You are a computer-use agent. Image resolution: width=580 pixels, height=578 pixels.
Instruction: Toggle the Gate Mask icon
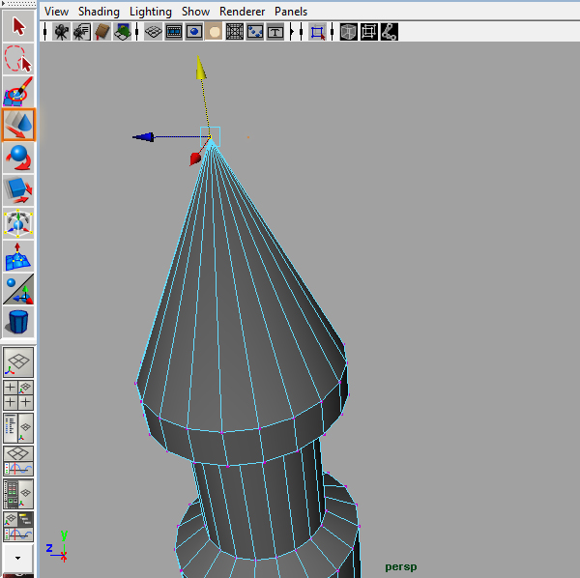pyautogui.click(x=215, y=32)
